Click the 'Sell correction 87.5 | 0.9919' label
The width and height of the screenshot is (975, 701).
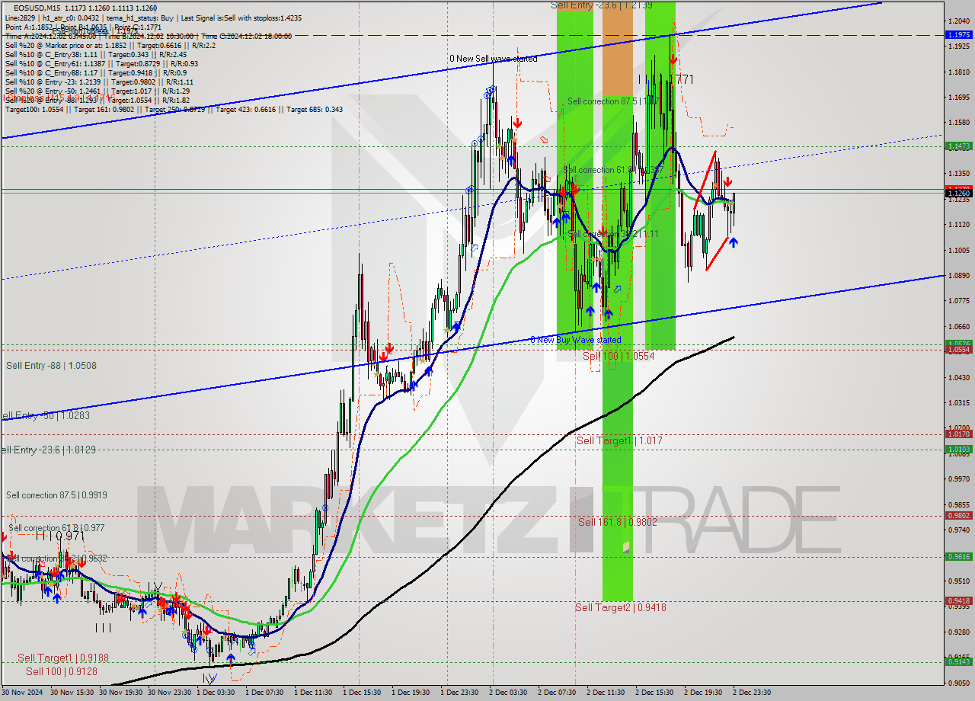tap(56, 495)
